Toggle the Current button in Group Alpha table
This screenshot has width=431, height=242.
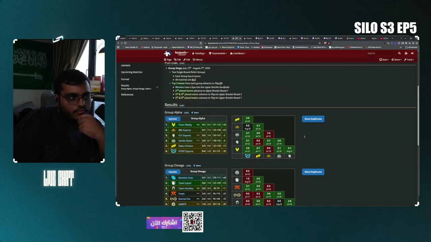pos(172,119)
